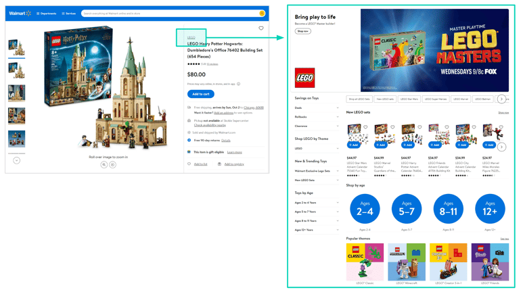Advance the category chips with arrow
Viewport: 521px width, 292px height.
(502, 99)
